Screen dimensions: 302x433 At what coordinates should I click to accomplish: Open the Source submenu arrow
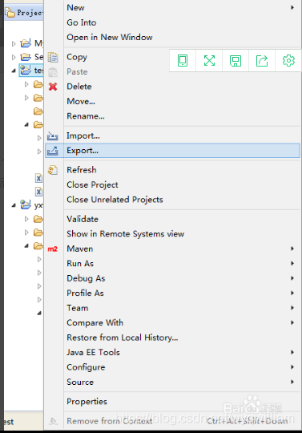pos(292,382)
